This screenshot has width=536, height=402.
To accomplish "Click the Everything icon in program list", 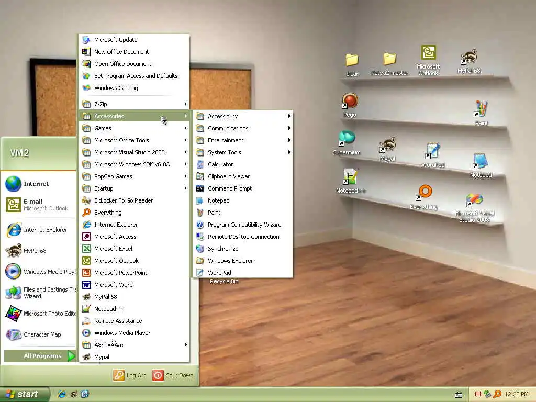I will pyautogui.click(x=86, y=213).
